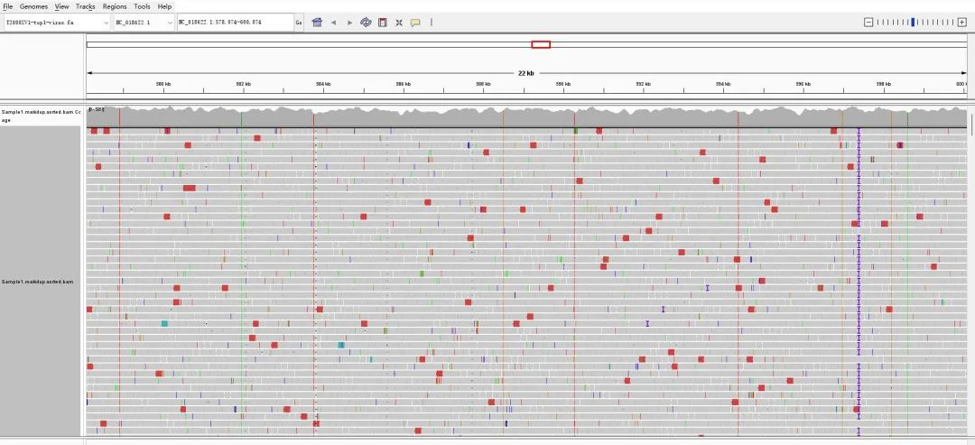This screenshot has width=975, height=445.
Task: Select the Sample1.markdup.sorted.bam Coverage track name
Action: pyautogui.click(x=41, y=116)
